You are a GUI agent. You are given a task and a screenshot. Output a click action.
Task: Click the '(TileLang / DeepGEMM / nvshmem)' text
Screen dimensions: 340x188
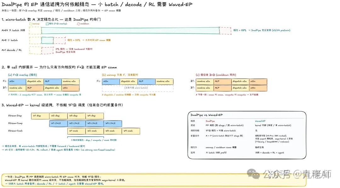pos(272,142)
